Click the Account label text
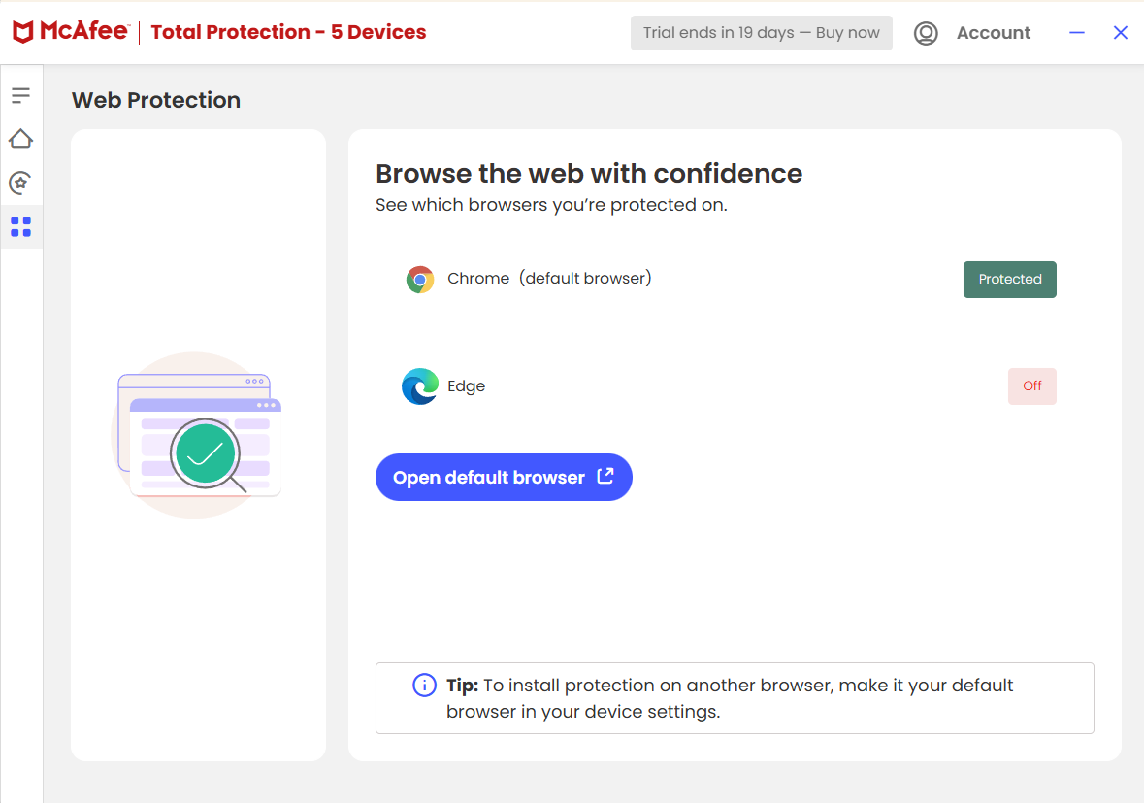Screen dimensions: 1144x803 tap(994, 32)
